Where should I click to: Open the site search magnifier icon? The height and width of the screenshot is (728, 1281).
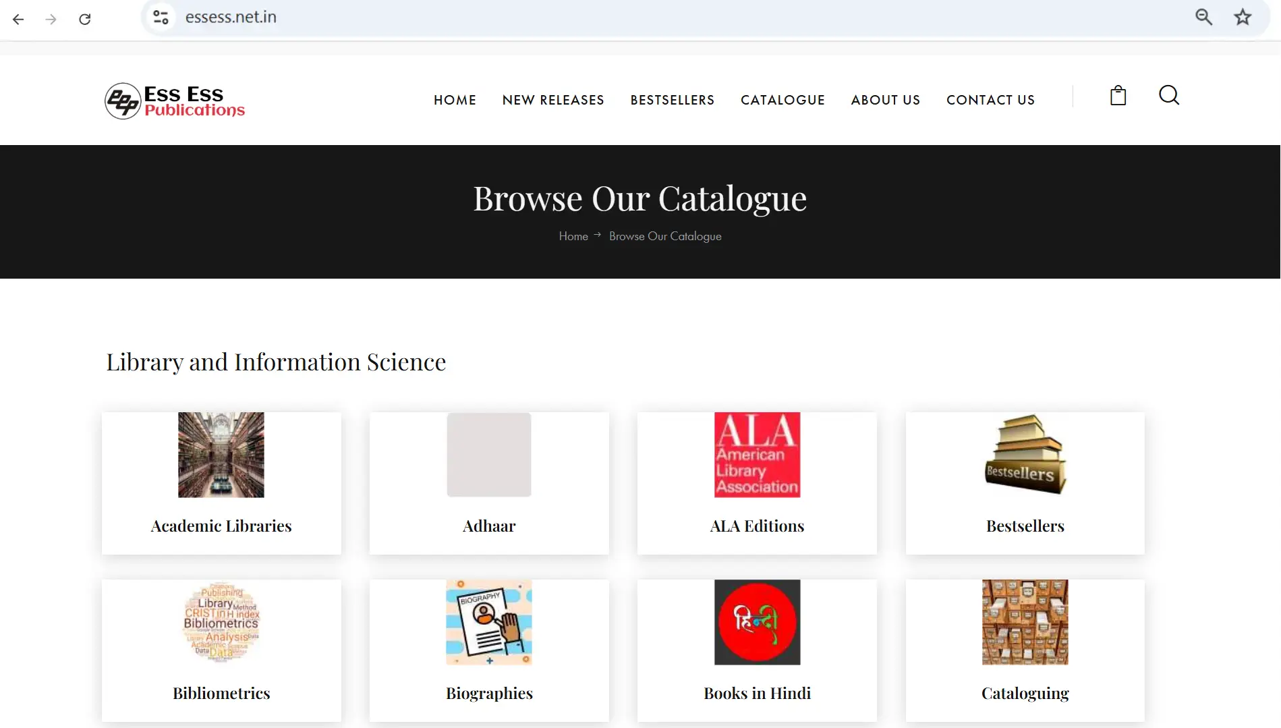pyautogui.click(x=1169, y=96)
